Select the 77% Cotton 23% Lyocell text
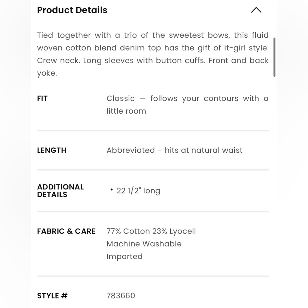The height and width of the screenshot is (308, 308). click(151, 231)
